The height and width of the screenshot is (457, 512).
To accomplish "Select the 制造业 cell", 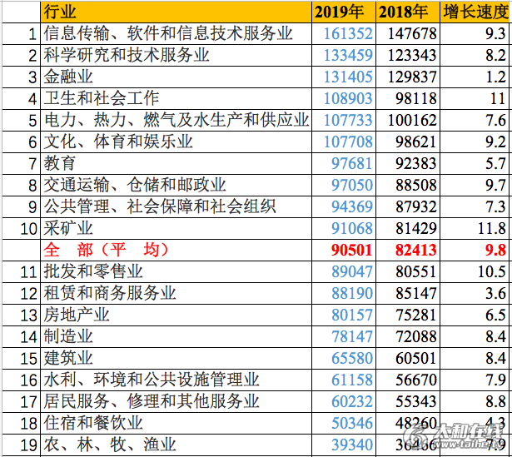I will [176, 336].
